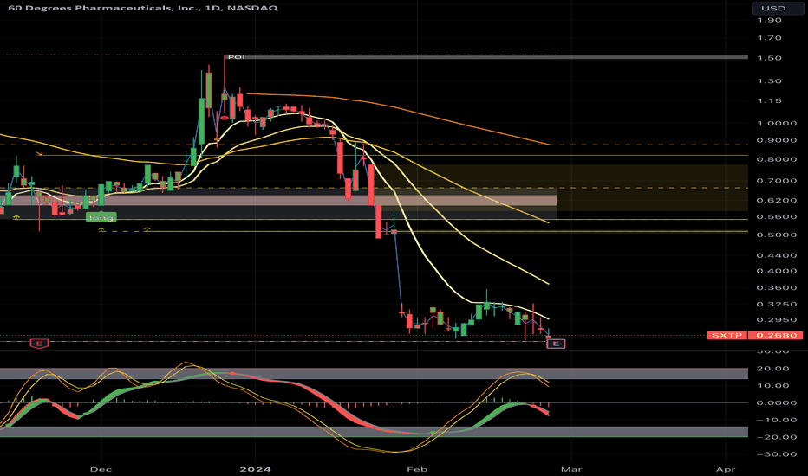808x476 pixels.
Task: Click the 0.3600 price axis label
Action: click(777, 287)
